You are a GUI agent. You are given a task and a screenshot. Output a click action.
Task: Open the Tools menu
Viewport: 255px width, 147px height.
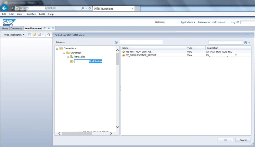(x=42, y=14)
